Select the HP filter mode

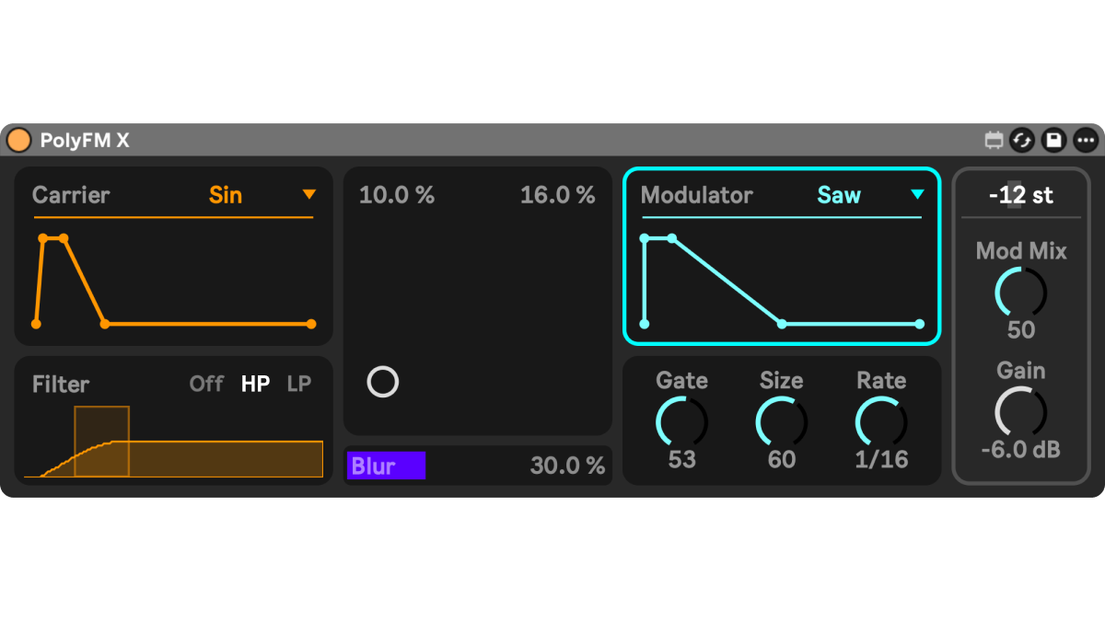pyautogui.click(x=255, y=384)
